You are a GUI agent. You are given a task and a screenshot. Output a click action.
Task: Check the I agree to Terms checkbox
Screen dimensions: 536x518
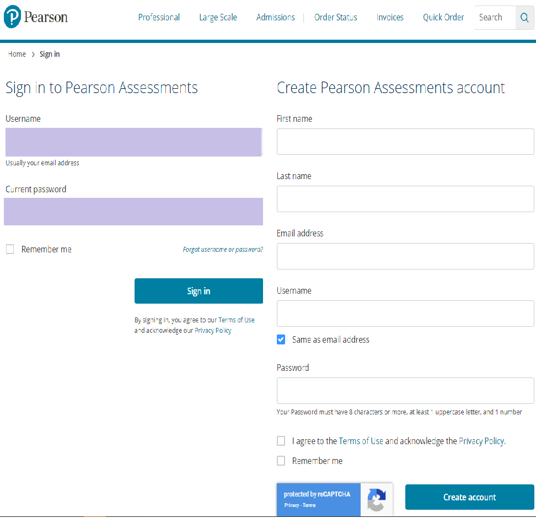pyautogui.click(x=281, y=441)
